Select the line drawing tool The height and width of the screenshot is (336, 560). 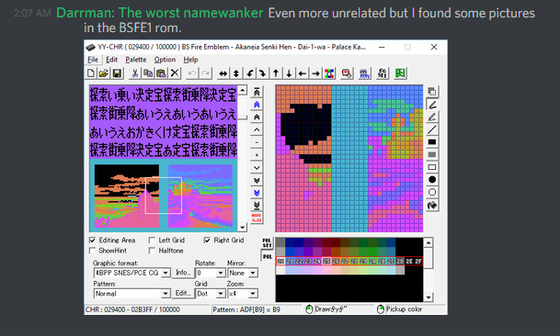click(432, 129)
